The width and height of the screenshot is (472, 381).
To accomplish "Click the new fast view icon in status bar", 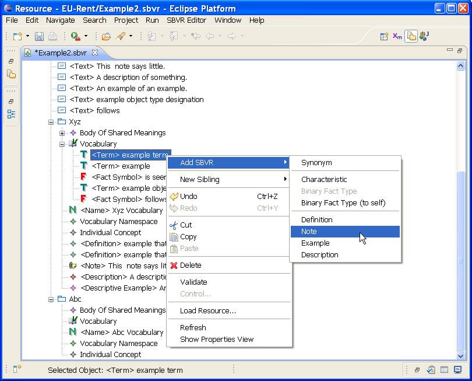I will [x=17, y=369].
